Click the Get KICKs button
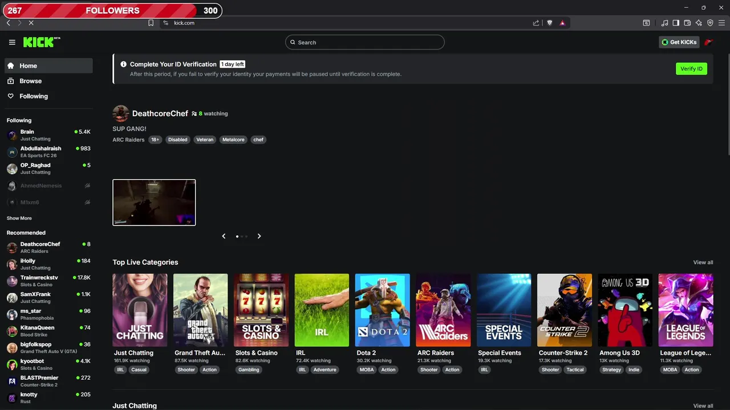This screenshot has width=730, height=410. pos(679,42)
